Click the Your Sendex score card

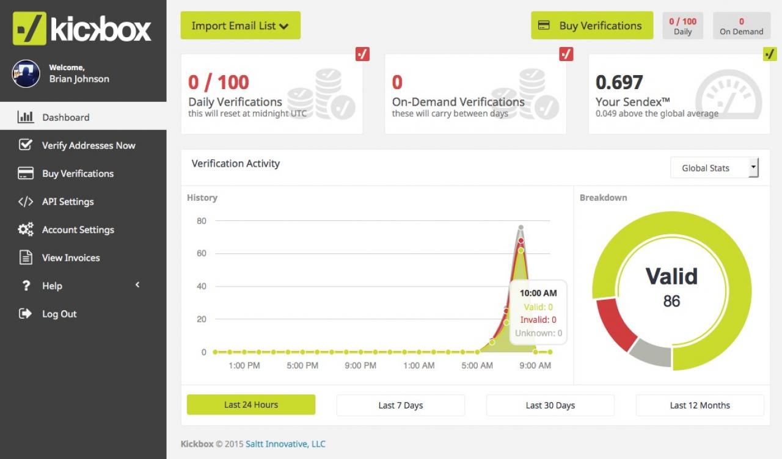[x=679, y=94]
